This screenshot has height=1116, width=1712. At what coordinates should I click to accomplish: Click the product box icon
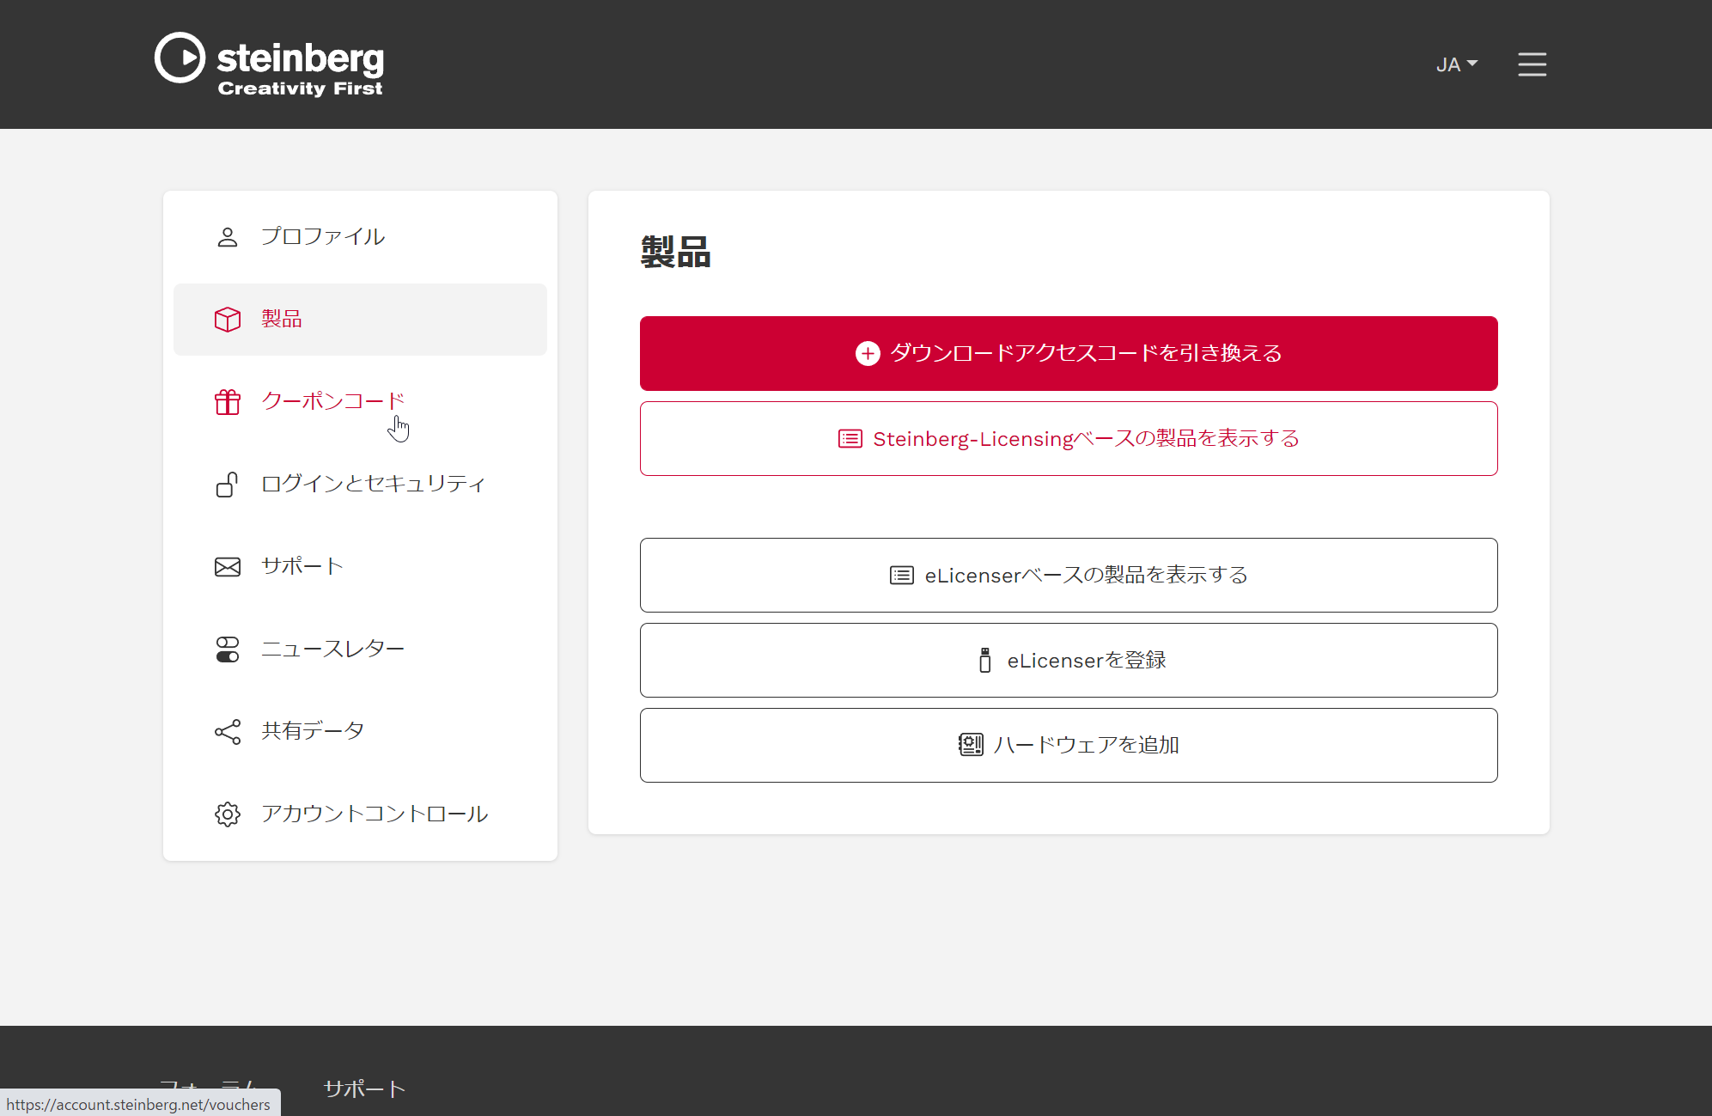228,320
